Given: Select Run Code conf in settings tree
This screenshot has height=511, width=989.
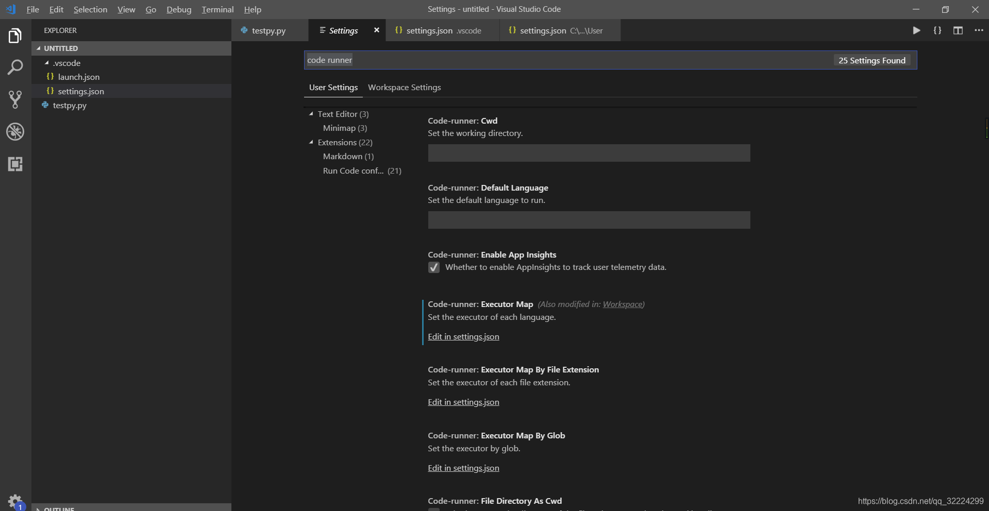Looking at the screenshot, I should (353, 171).
